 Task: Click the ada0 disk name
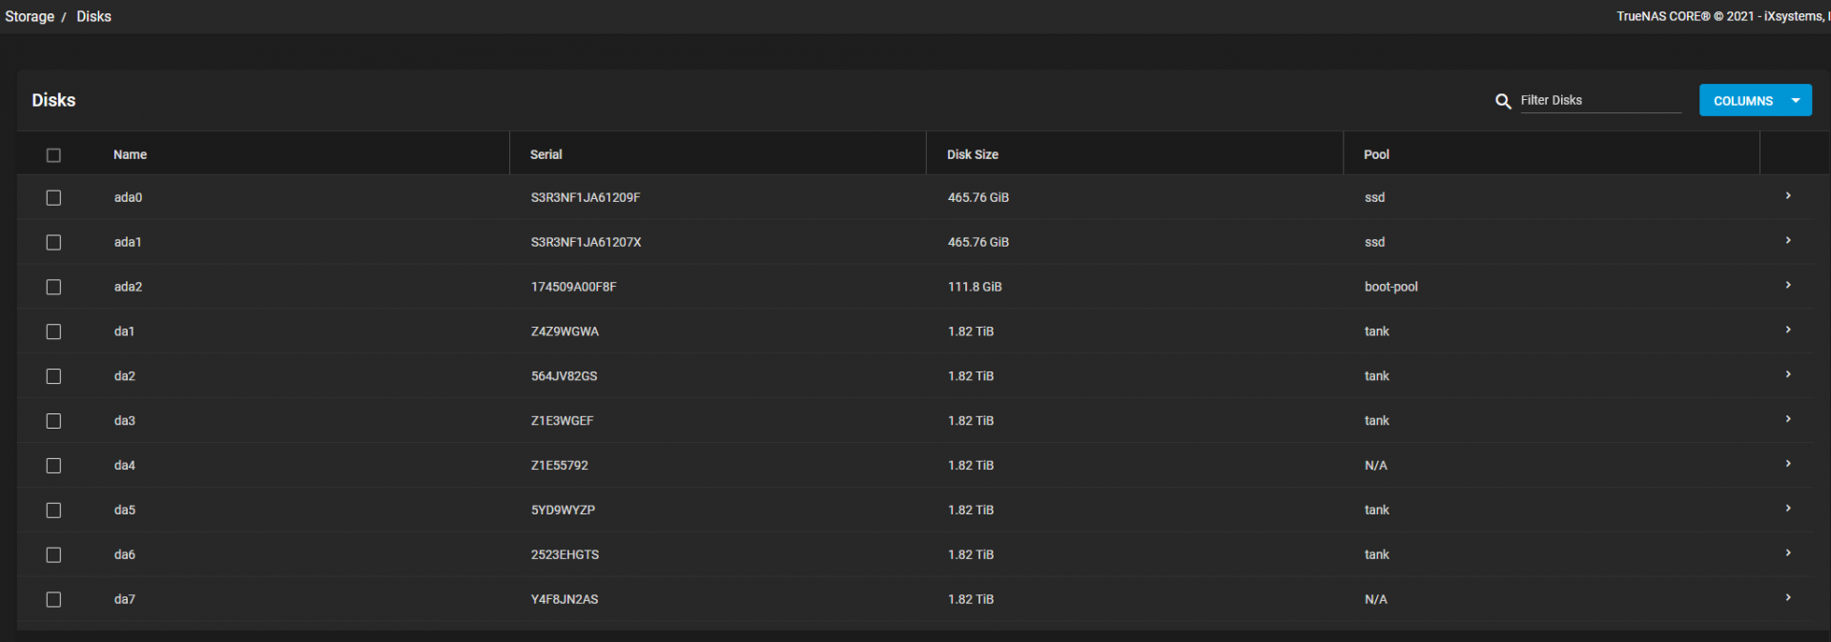128,198
